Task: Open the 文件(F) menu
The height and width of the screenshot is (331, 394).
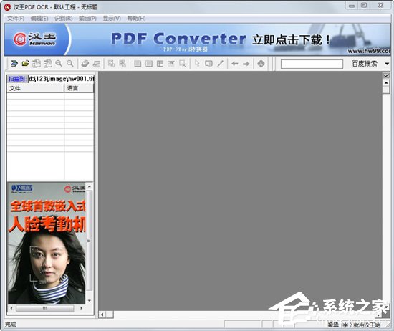Action: pos(16,19)
